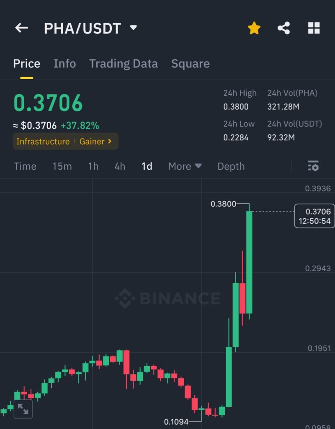
Task: Open the grid layout icon
Action: tap(314, 28)
